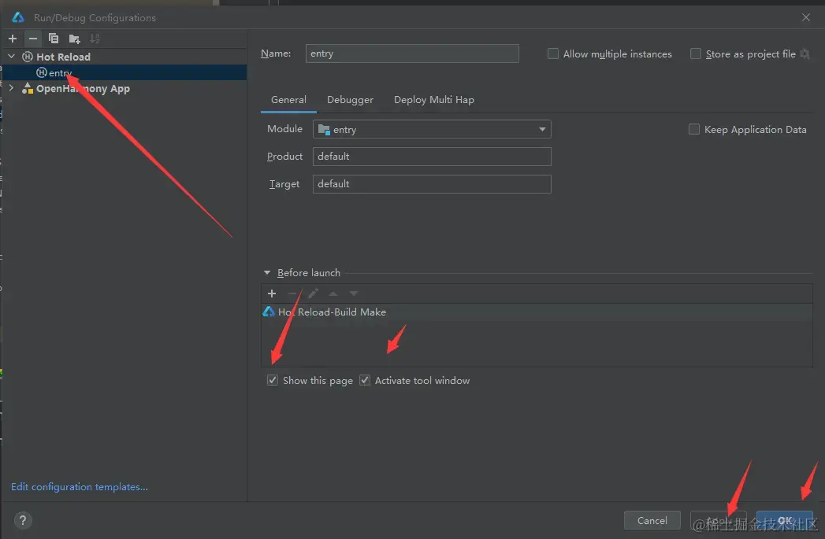Image resolution: width=825 pixels, height=539 pixels.
Task: Enable Store as project file
Action: pos(696,54)
